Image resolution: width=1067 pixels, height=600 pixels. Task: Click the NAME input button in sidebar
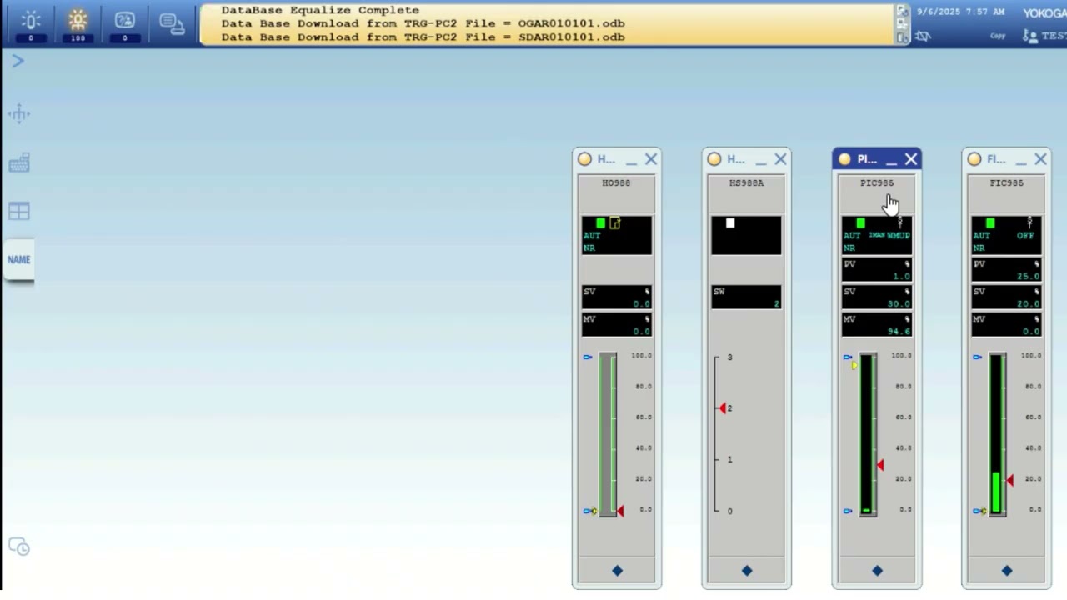pyautogui.click(x=18, y=259)
